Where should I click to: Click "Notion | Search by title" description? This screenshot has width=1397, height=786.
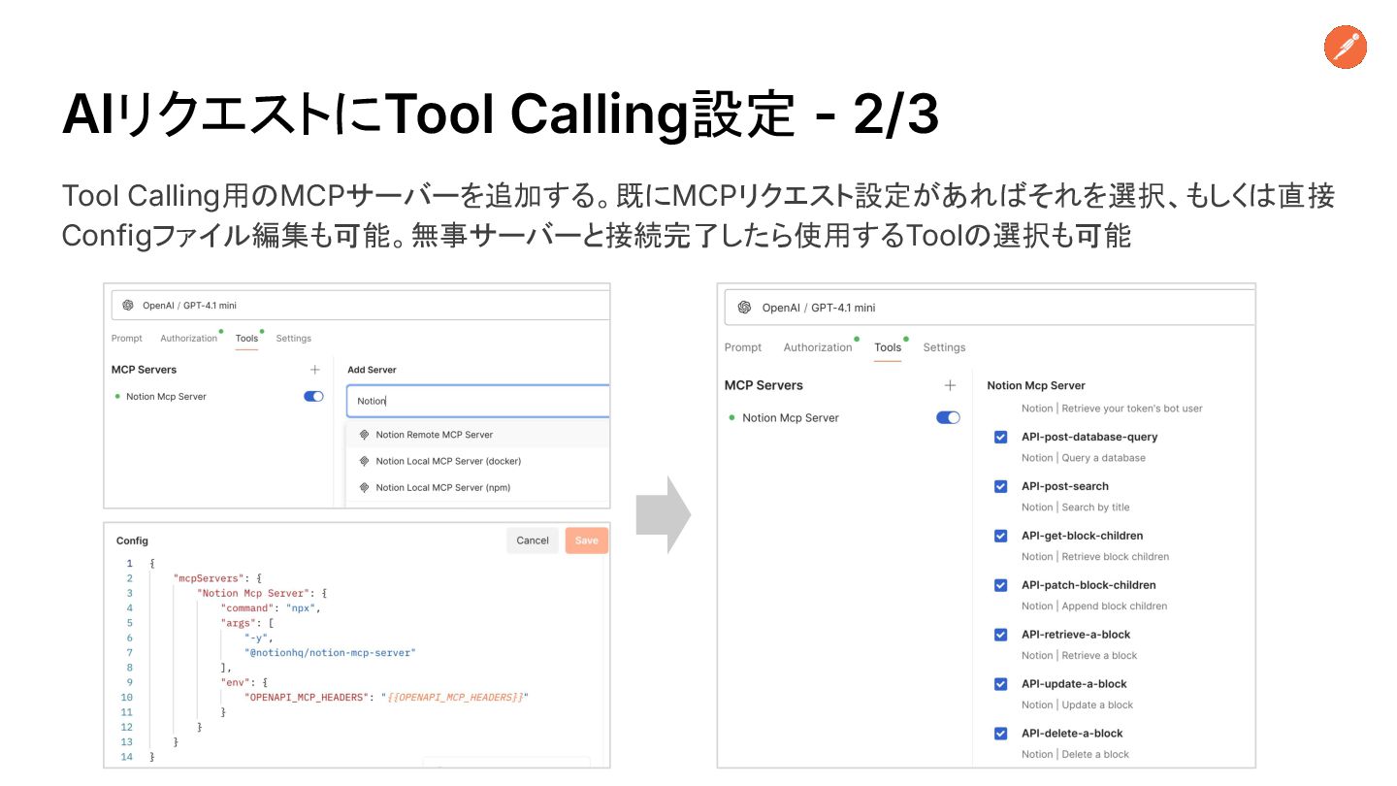tap(1076, 508)
